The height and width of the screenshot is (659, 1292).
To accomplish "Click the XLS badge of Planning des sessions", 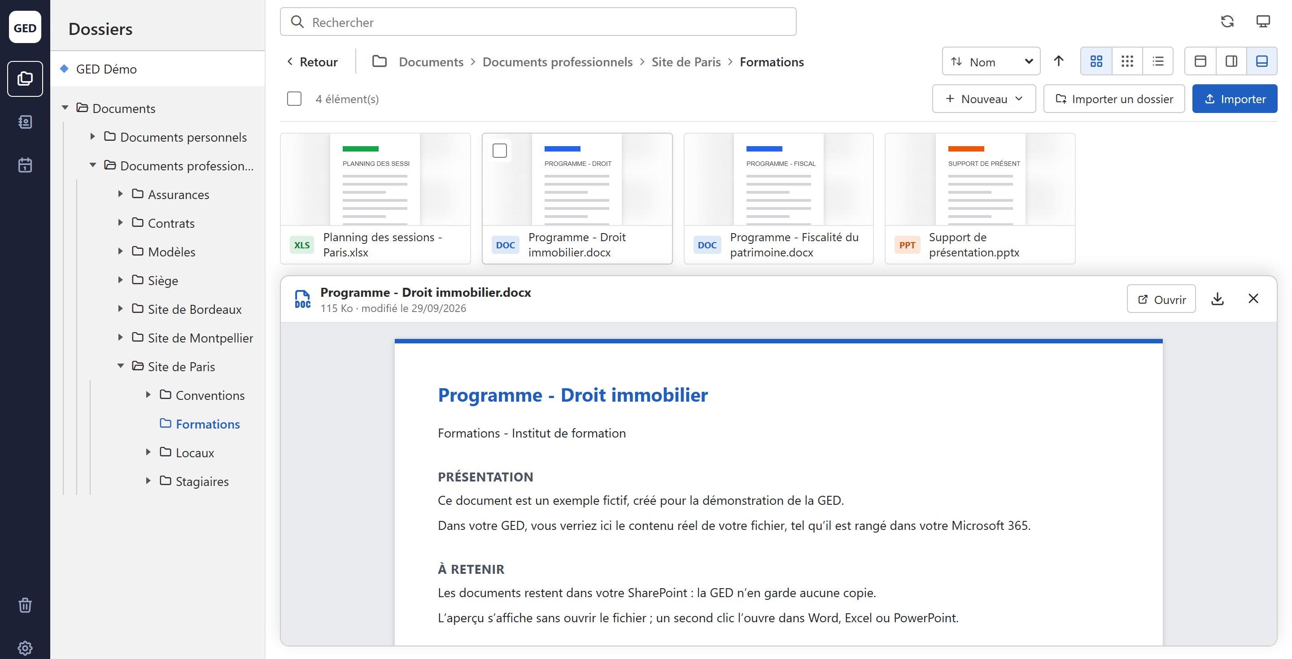I will coord(302,245).
